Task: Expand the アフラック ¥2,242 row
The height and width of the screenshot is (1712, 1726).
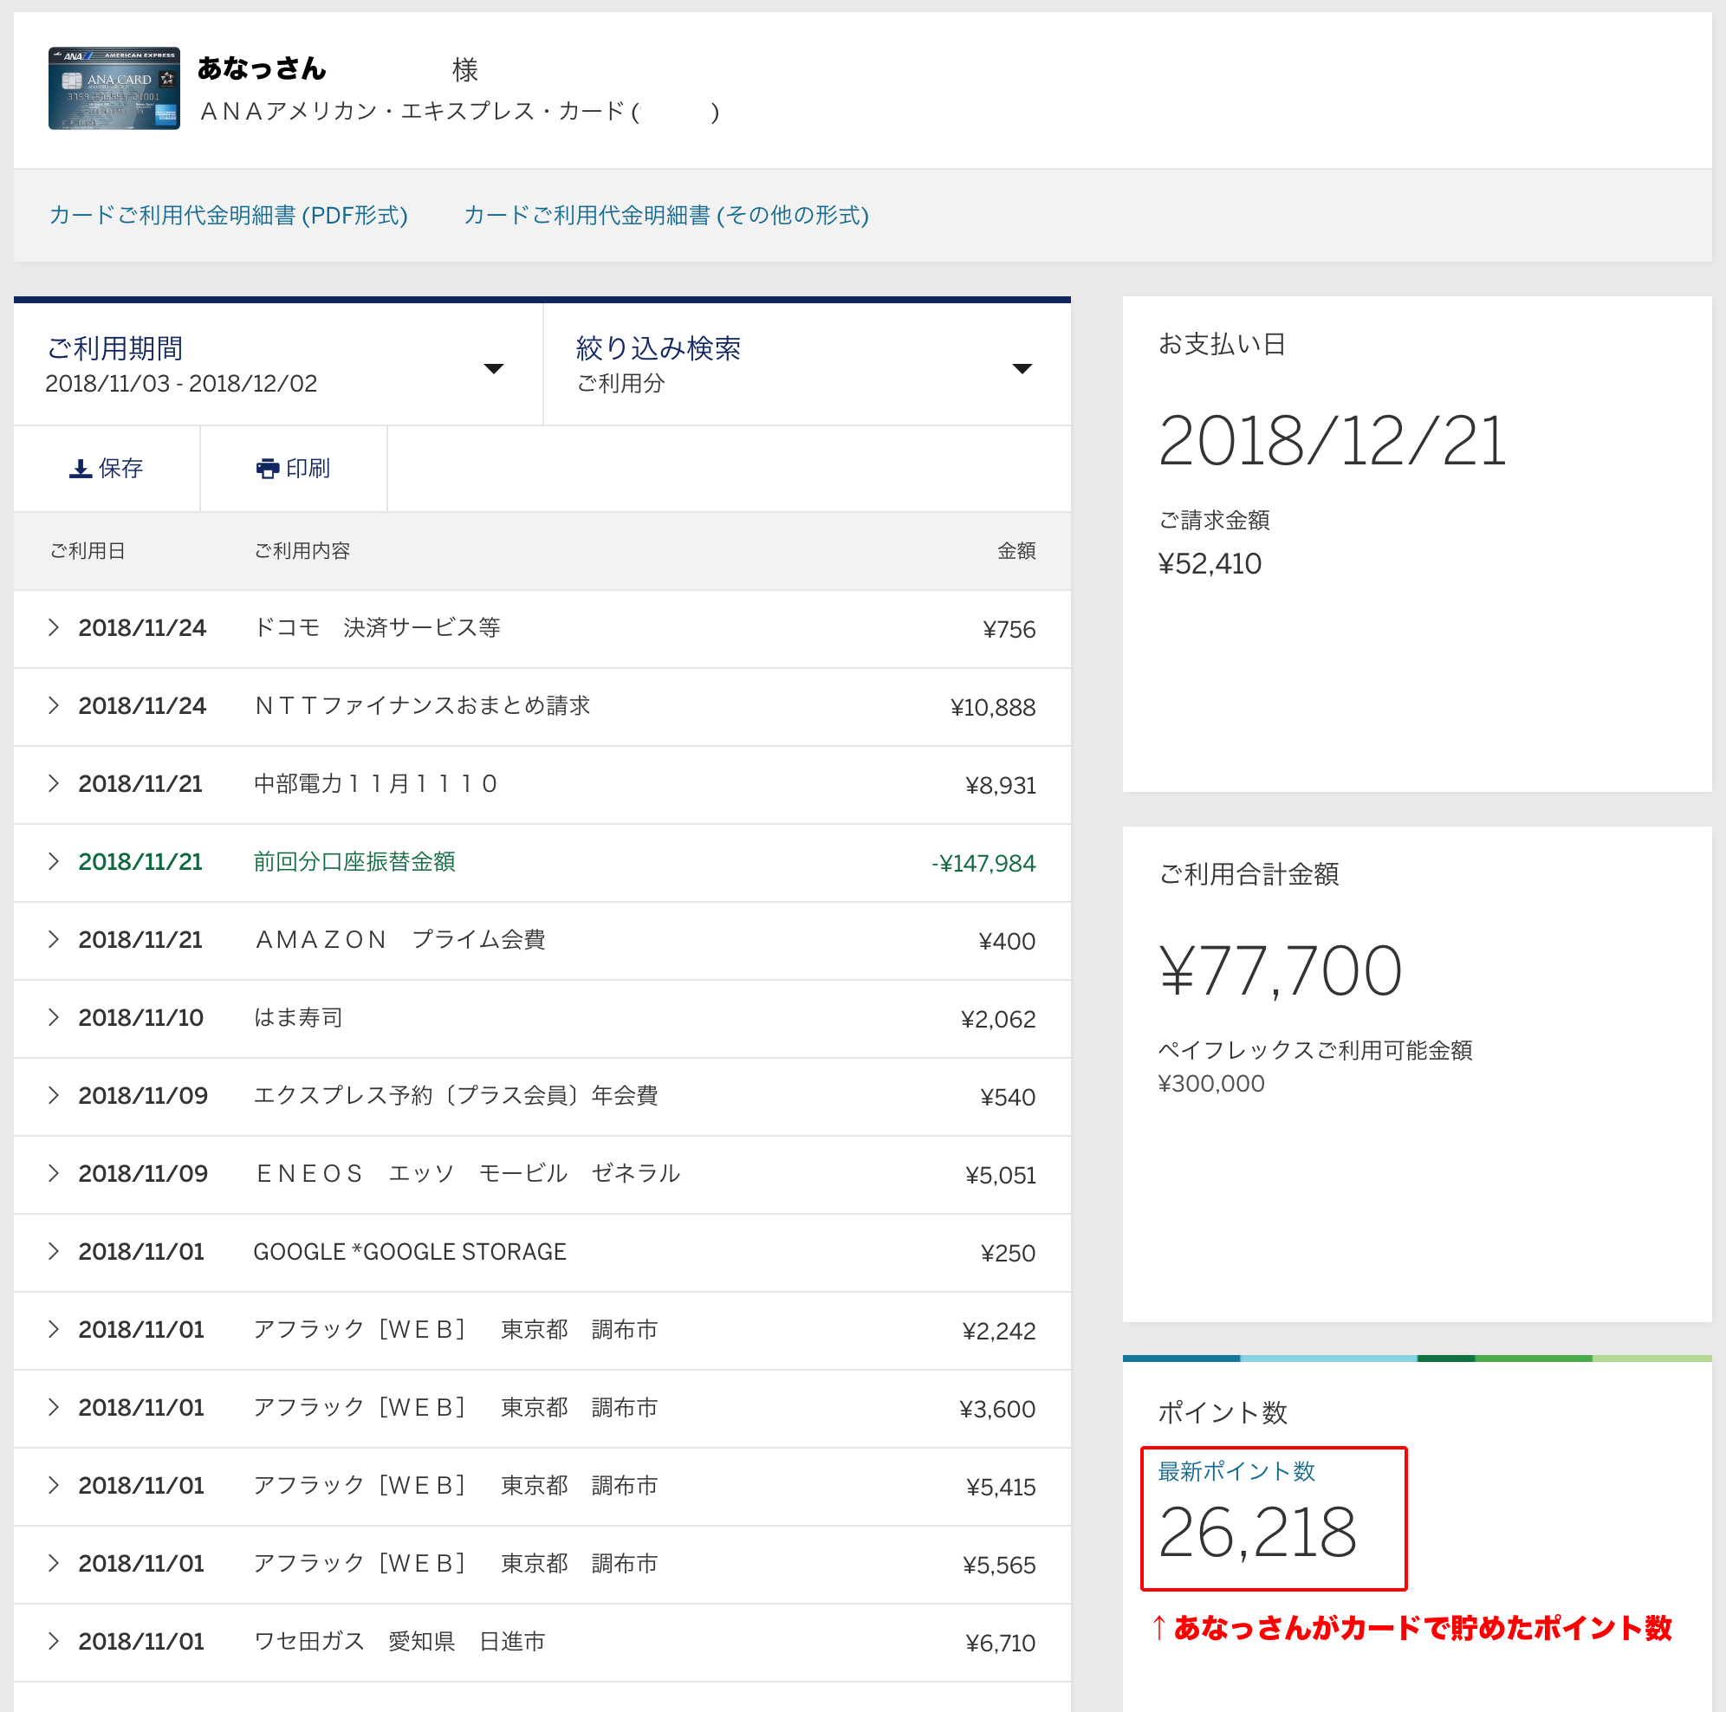Action: tap(542, 1330)
